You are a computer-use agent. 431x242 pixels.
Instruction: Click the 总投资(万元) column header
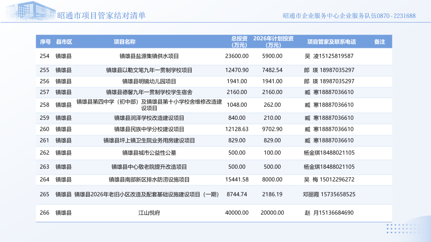(239, 42)
